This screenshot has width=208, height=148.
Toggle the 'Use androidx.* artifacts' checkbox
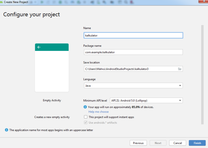86,123
